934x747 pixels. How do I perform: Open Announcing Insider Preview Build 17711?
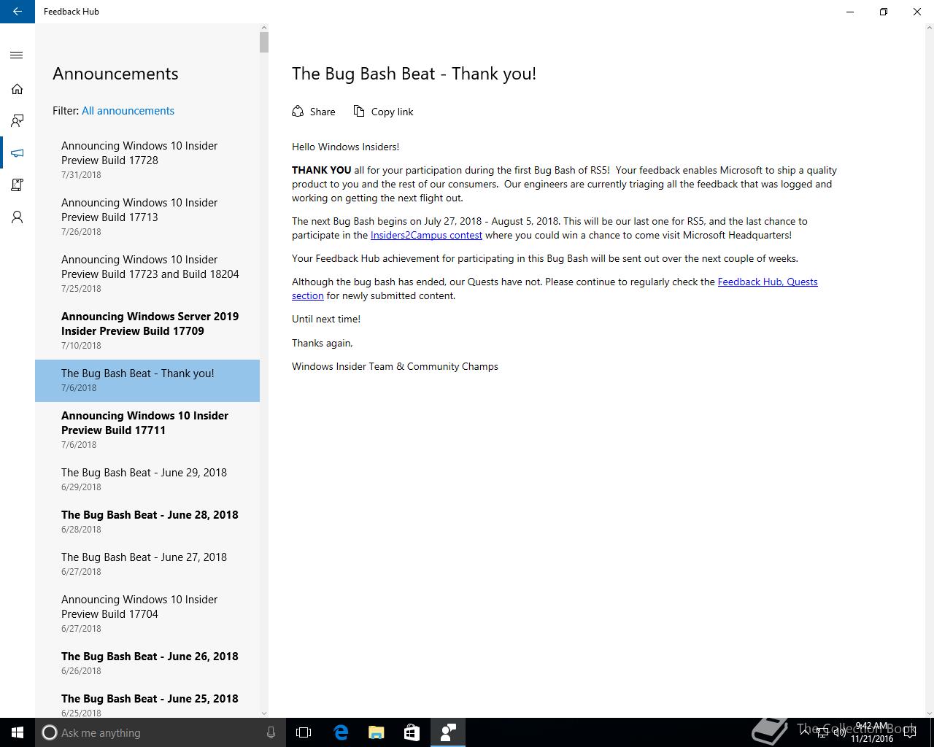point(147,430)
